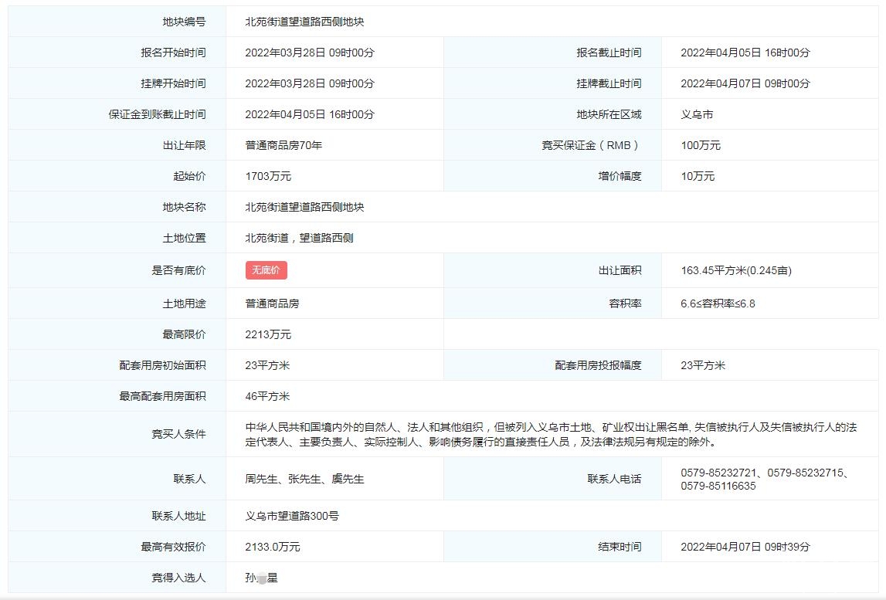Click land location text 北苑街道，望道路西侧

pos(299,238)
